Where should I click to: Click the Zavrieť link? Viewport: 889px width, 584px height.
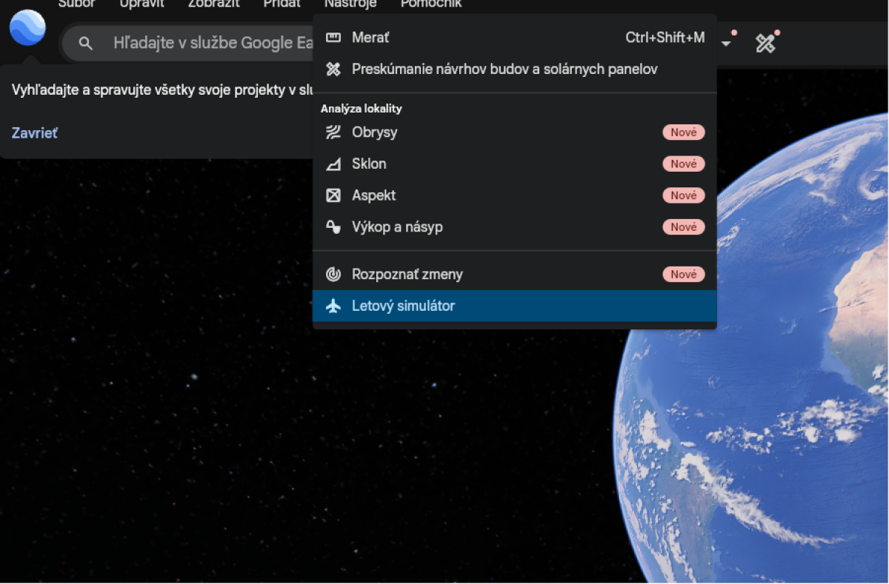34,133
